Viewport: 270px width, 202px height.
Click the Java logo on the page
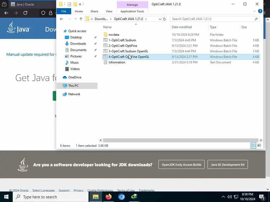[x=19, y=27]
